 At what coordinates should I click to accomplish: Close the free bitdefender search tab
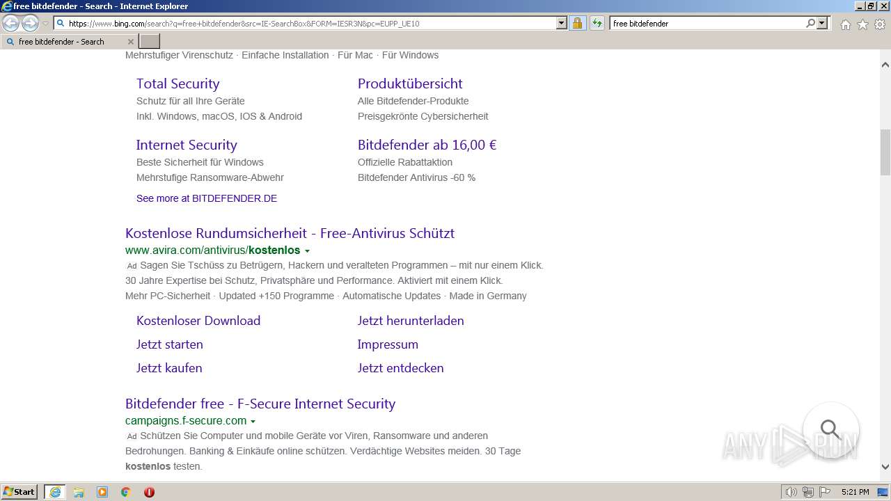tap(130, 42)
